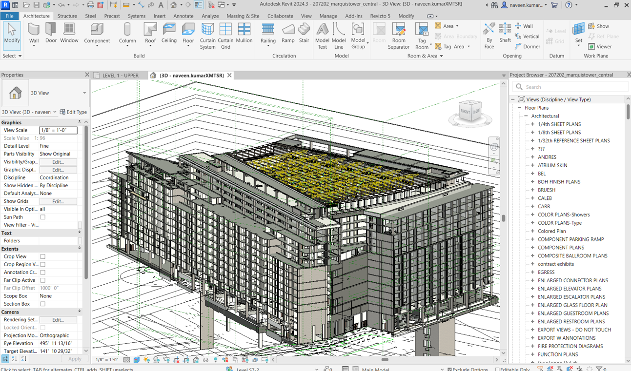Click the Project Browser search field
The width and height of the screenshot is (631, 371).
570,87
